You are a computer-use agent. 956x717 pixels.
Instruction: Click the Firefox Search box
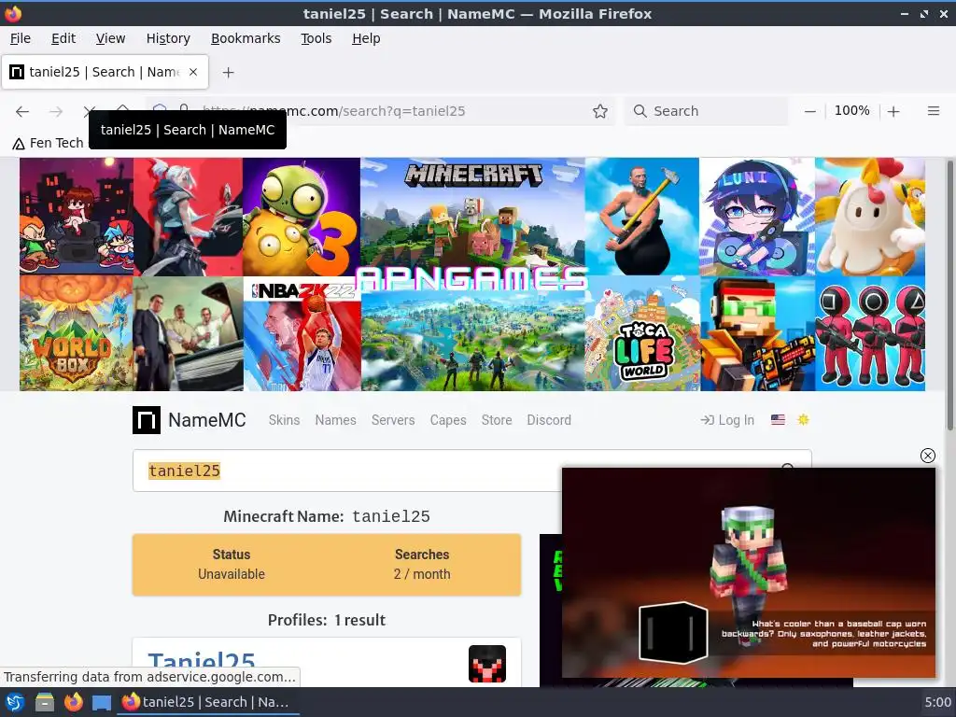(706, 111)
